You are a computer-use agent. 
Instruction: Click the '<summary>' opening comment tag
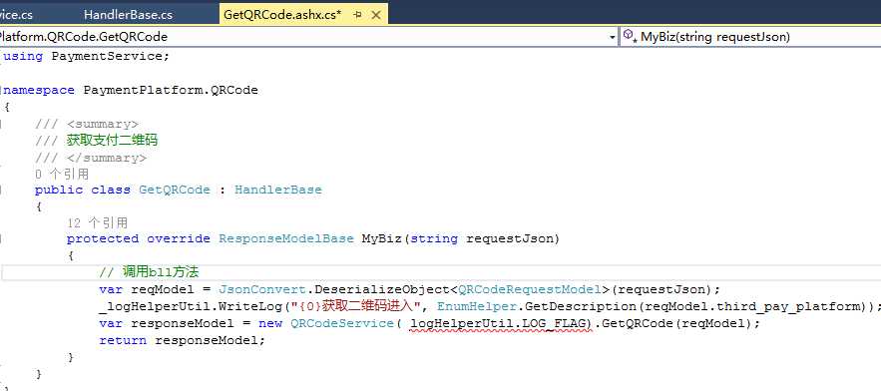(x=102, y=124)
